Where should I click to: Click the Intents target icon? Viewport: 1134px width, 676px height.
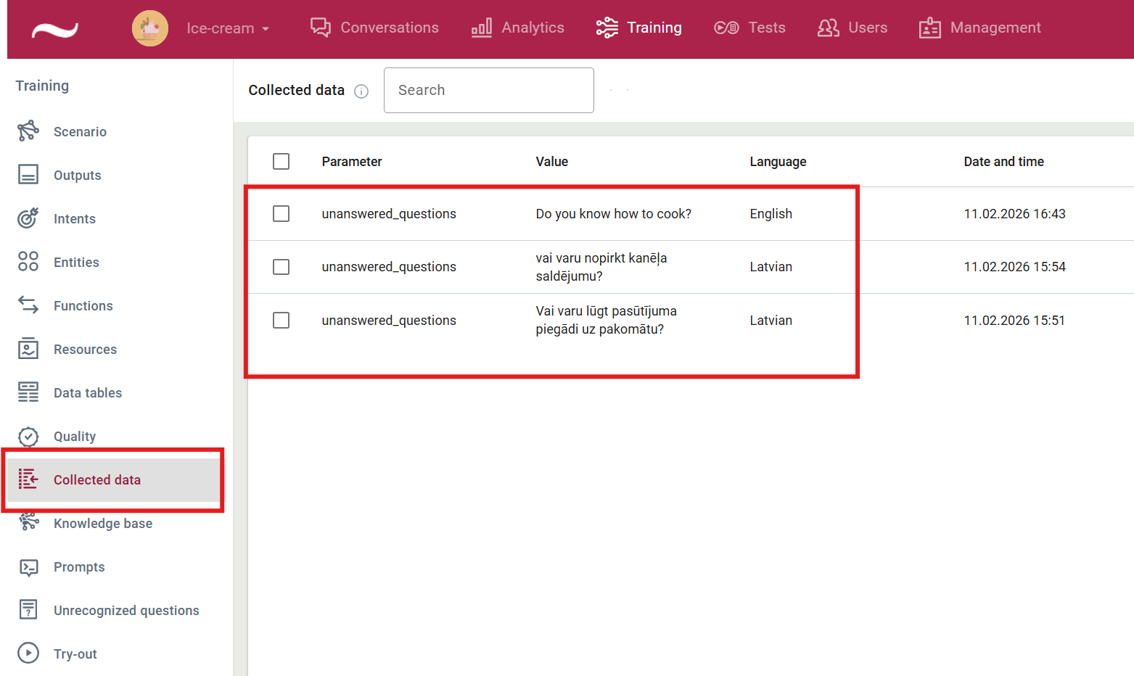(x=28, y=218)
